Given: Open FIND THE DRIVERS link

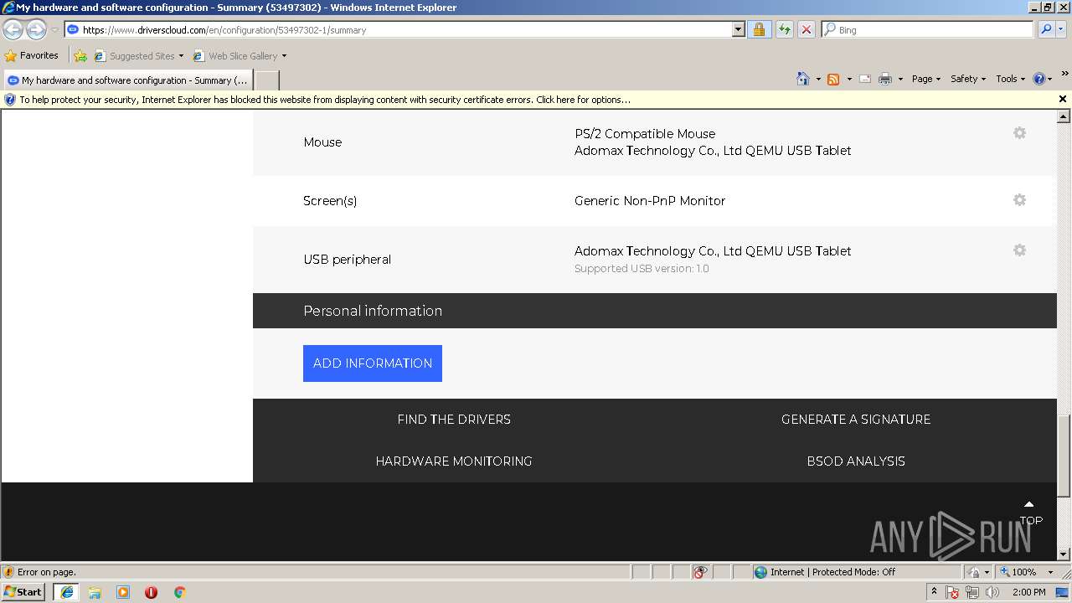Looking at the screenshot, I should tap(454, 420).
